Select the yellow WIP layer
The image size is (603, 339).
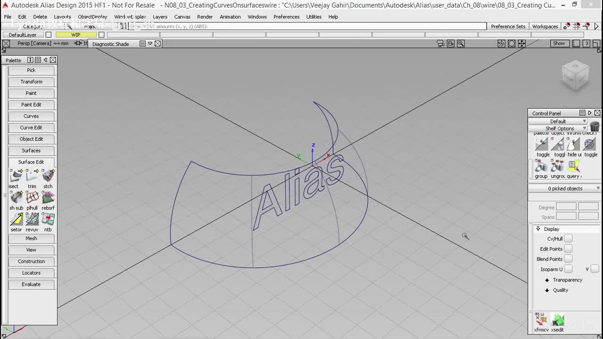click(76, 35)
